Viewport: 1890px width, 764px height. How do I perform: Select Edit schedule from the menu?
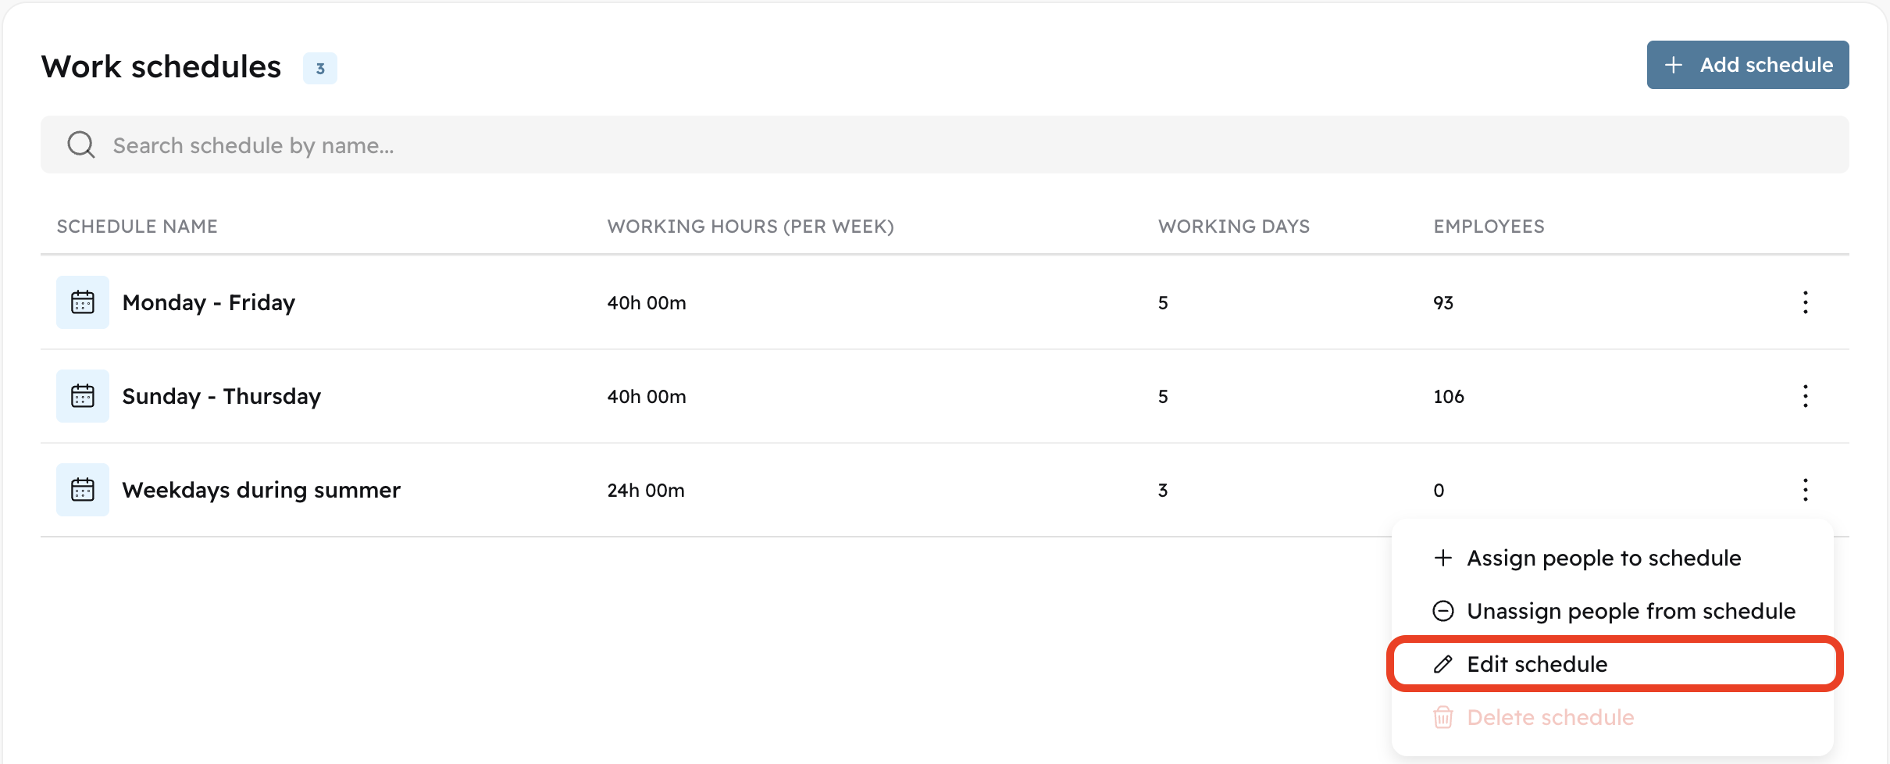point(1537,664)
